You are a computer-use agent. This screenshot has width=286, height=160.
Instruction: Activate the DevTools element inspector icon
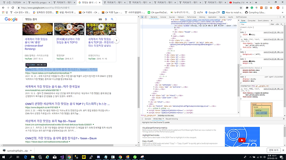click(142, 17)
